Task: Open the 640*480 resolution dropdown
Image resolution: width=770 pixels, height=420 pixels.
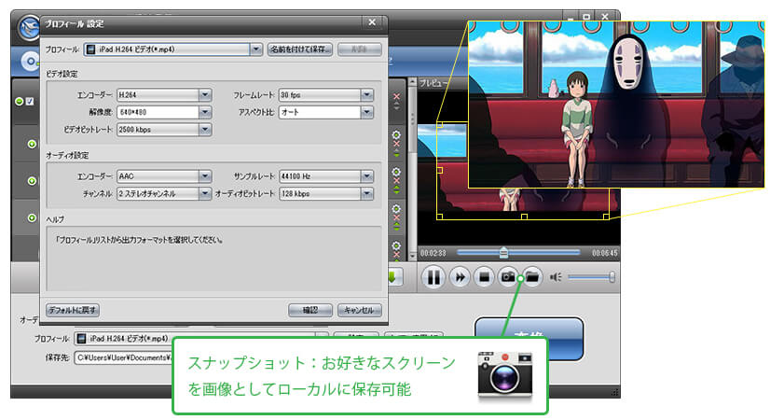Action: (205, 112)
